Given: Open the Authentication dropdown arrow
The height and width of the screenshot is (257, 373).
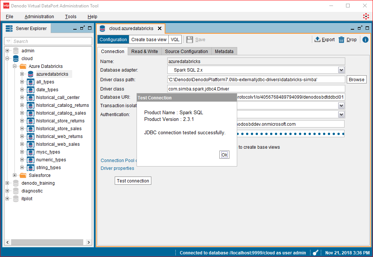Looking at the screenshot, I should tap(341, 115).
